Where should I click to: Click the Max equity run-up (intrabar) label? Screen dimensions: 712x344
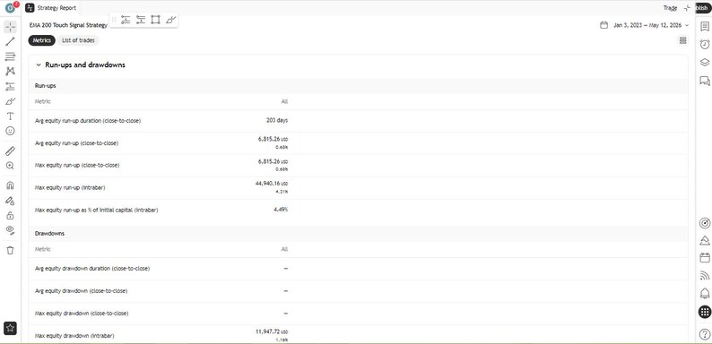click(x=70, y=187)
